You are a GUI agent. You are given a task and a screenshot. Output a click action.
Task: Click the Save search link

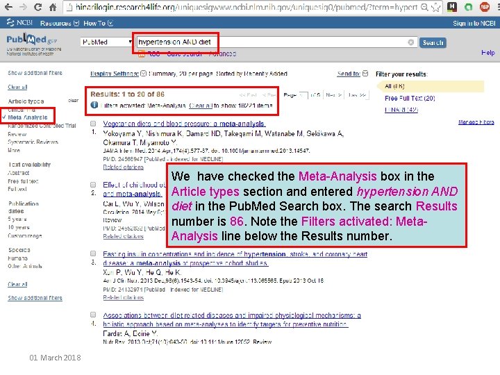coord(184,54)
